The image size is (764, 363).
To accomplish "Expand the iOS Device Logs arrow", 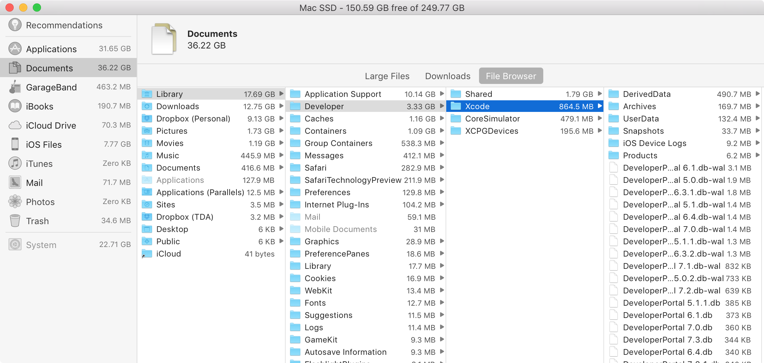I will [758, 143].
